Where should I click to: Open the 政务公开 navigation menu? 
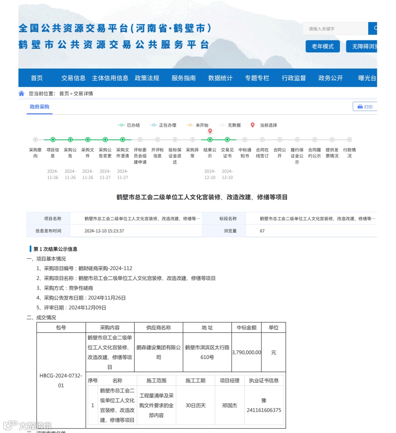tap(331, 78)
